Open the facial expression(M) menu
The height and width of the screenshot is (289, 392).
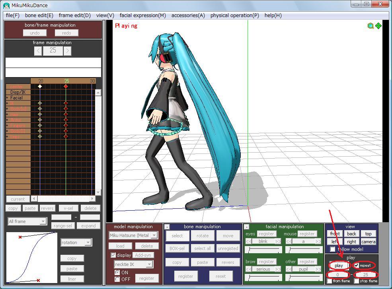[x=142, y=15]
